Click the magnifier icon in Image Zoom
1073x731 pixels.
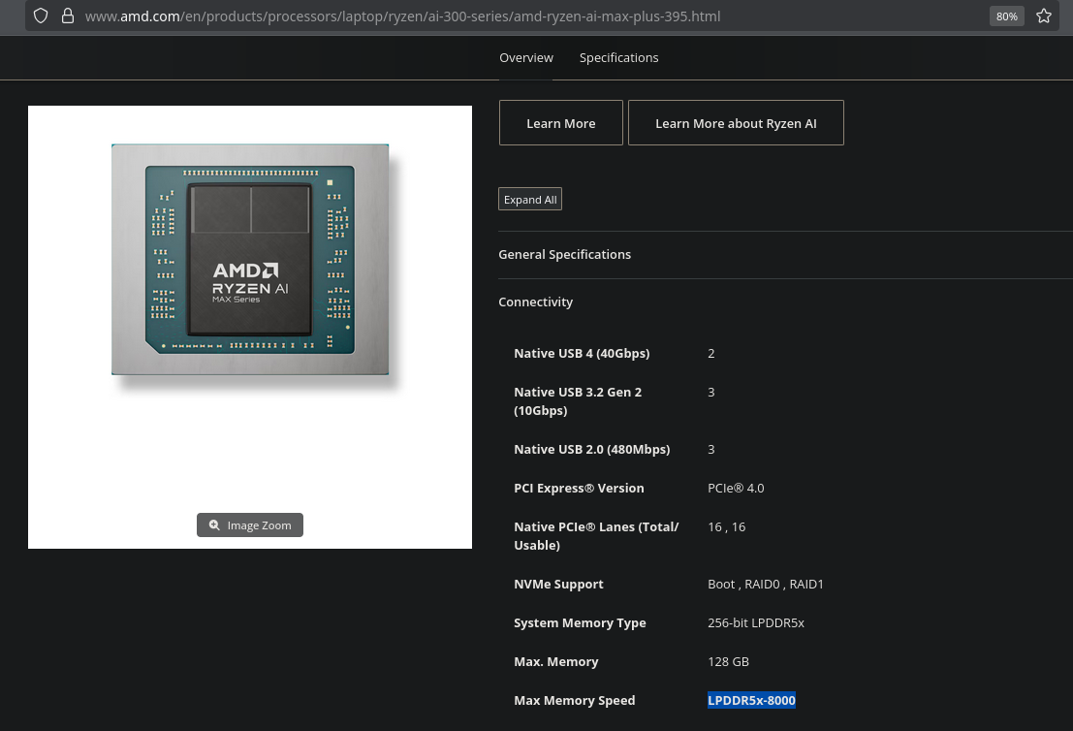tap(214, 524)
